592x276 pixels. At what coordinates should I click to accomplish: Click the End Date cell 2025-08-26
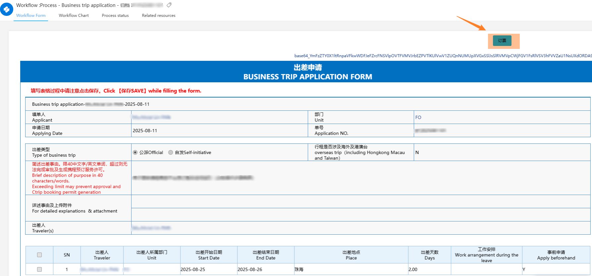(250, 269)
